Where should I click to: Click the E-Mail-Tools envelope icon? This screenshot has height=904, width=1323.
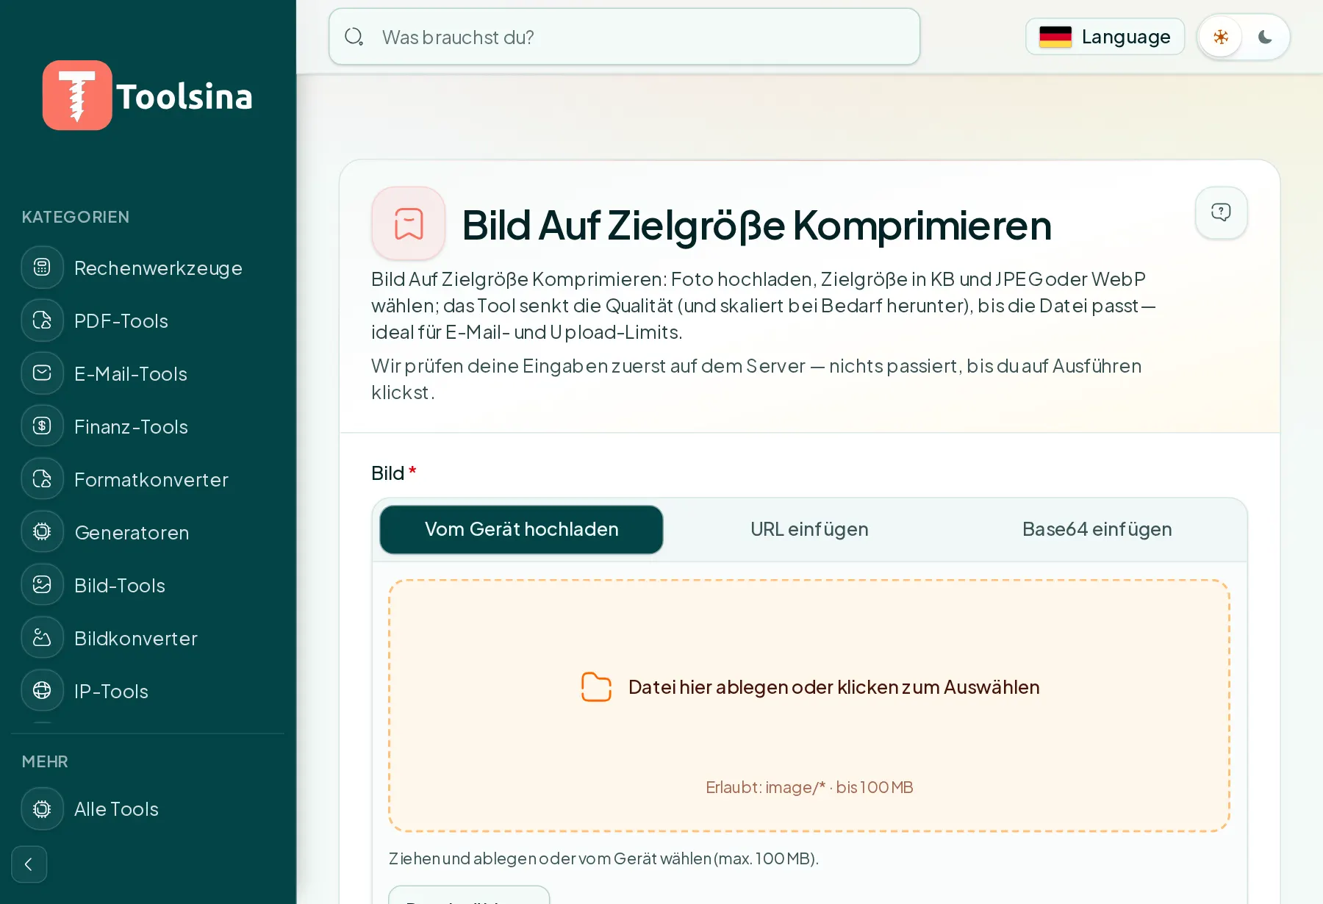43,373
